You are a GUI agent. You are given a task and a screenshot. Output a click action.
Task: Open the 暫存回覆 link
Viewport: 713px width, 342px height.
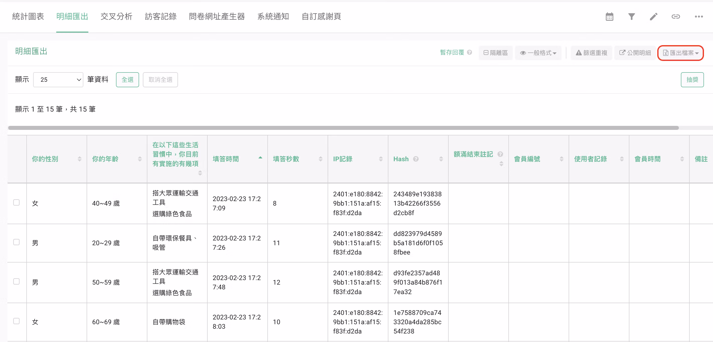[452, 52]
